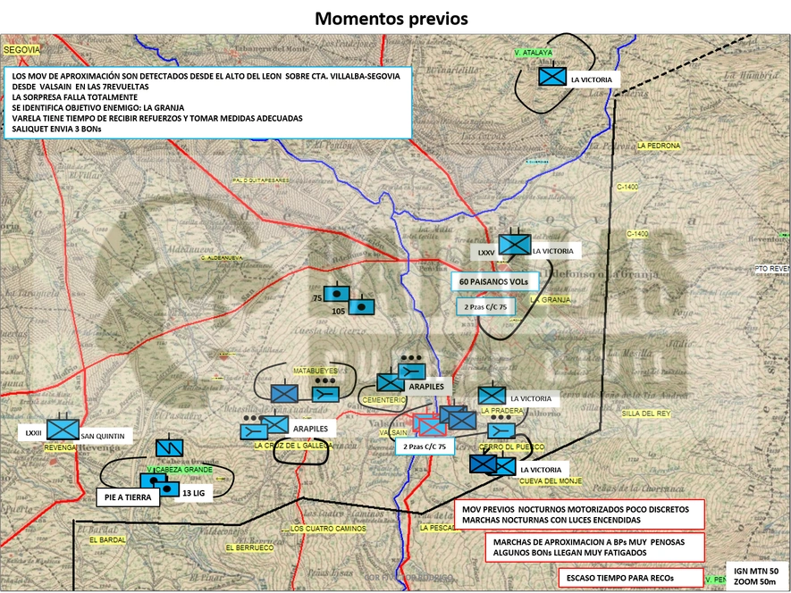Select the infantry icon beside Matabueyes
This screenshot has width=791, height=593.
284,393
